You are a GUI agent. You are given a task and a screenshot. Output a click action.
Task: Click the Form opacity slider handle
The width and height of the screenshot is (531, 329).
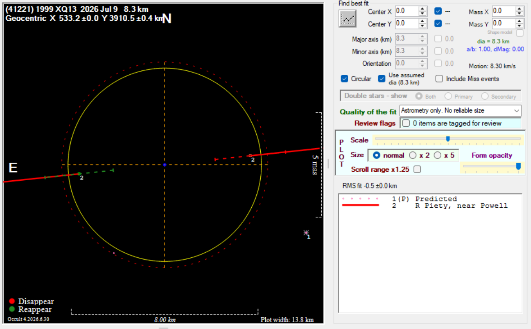coord(518,166)
